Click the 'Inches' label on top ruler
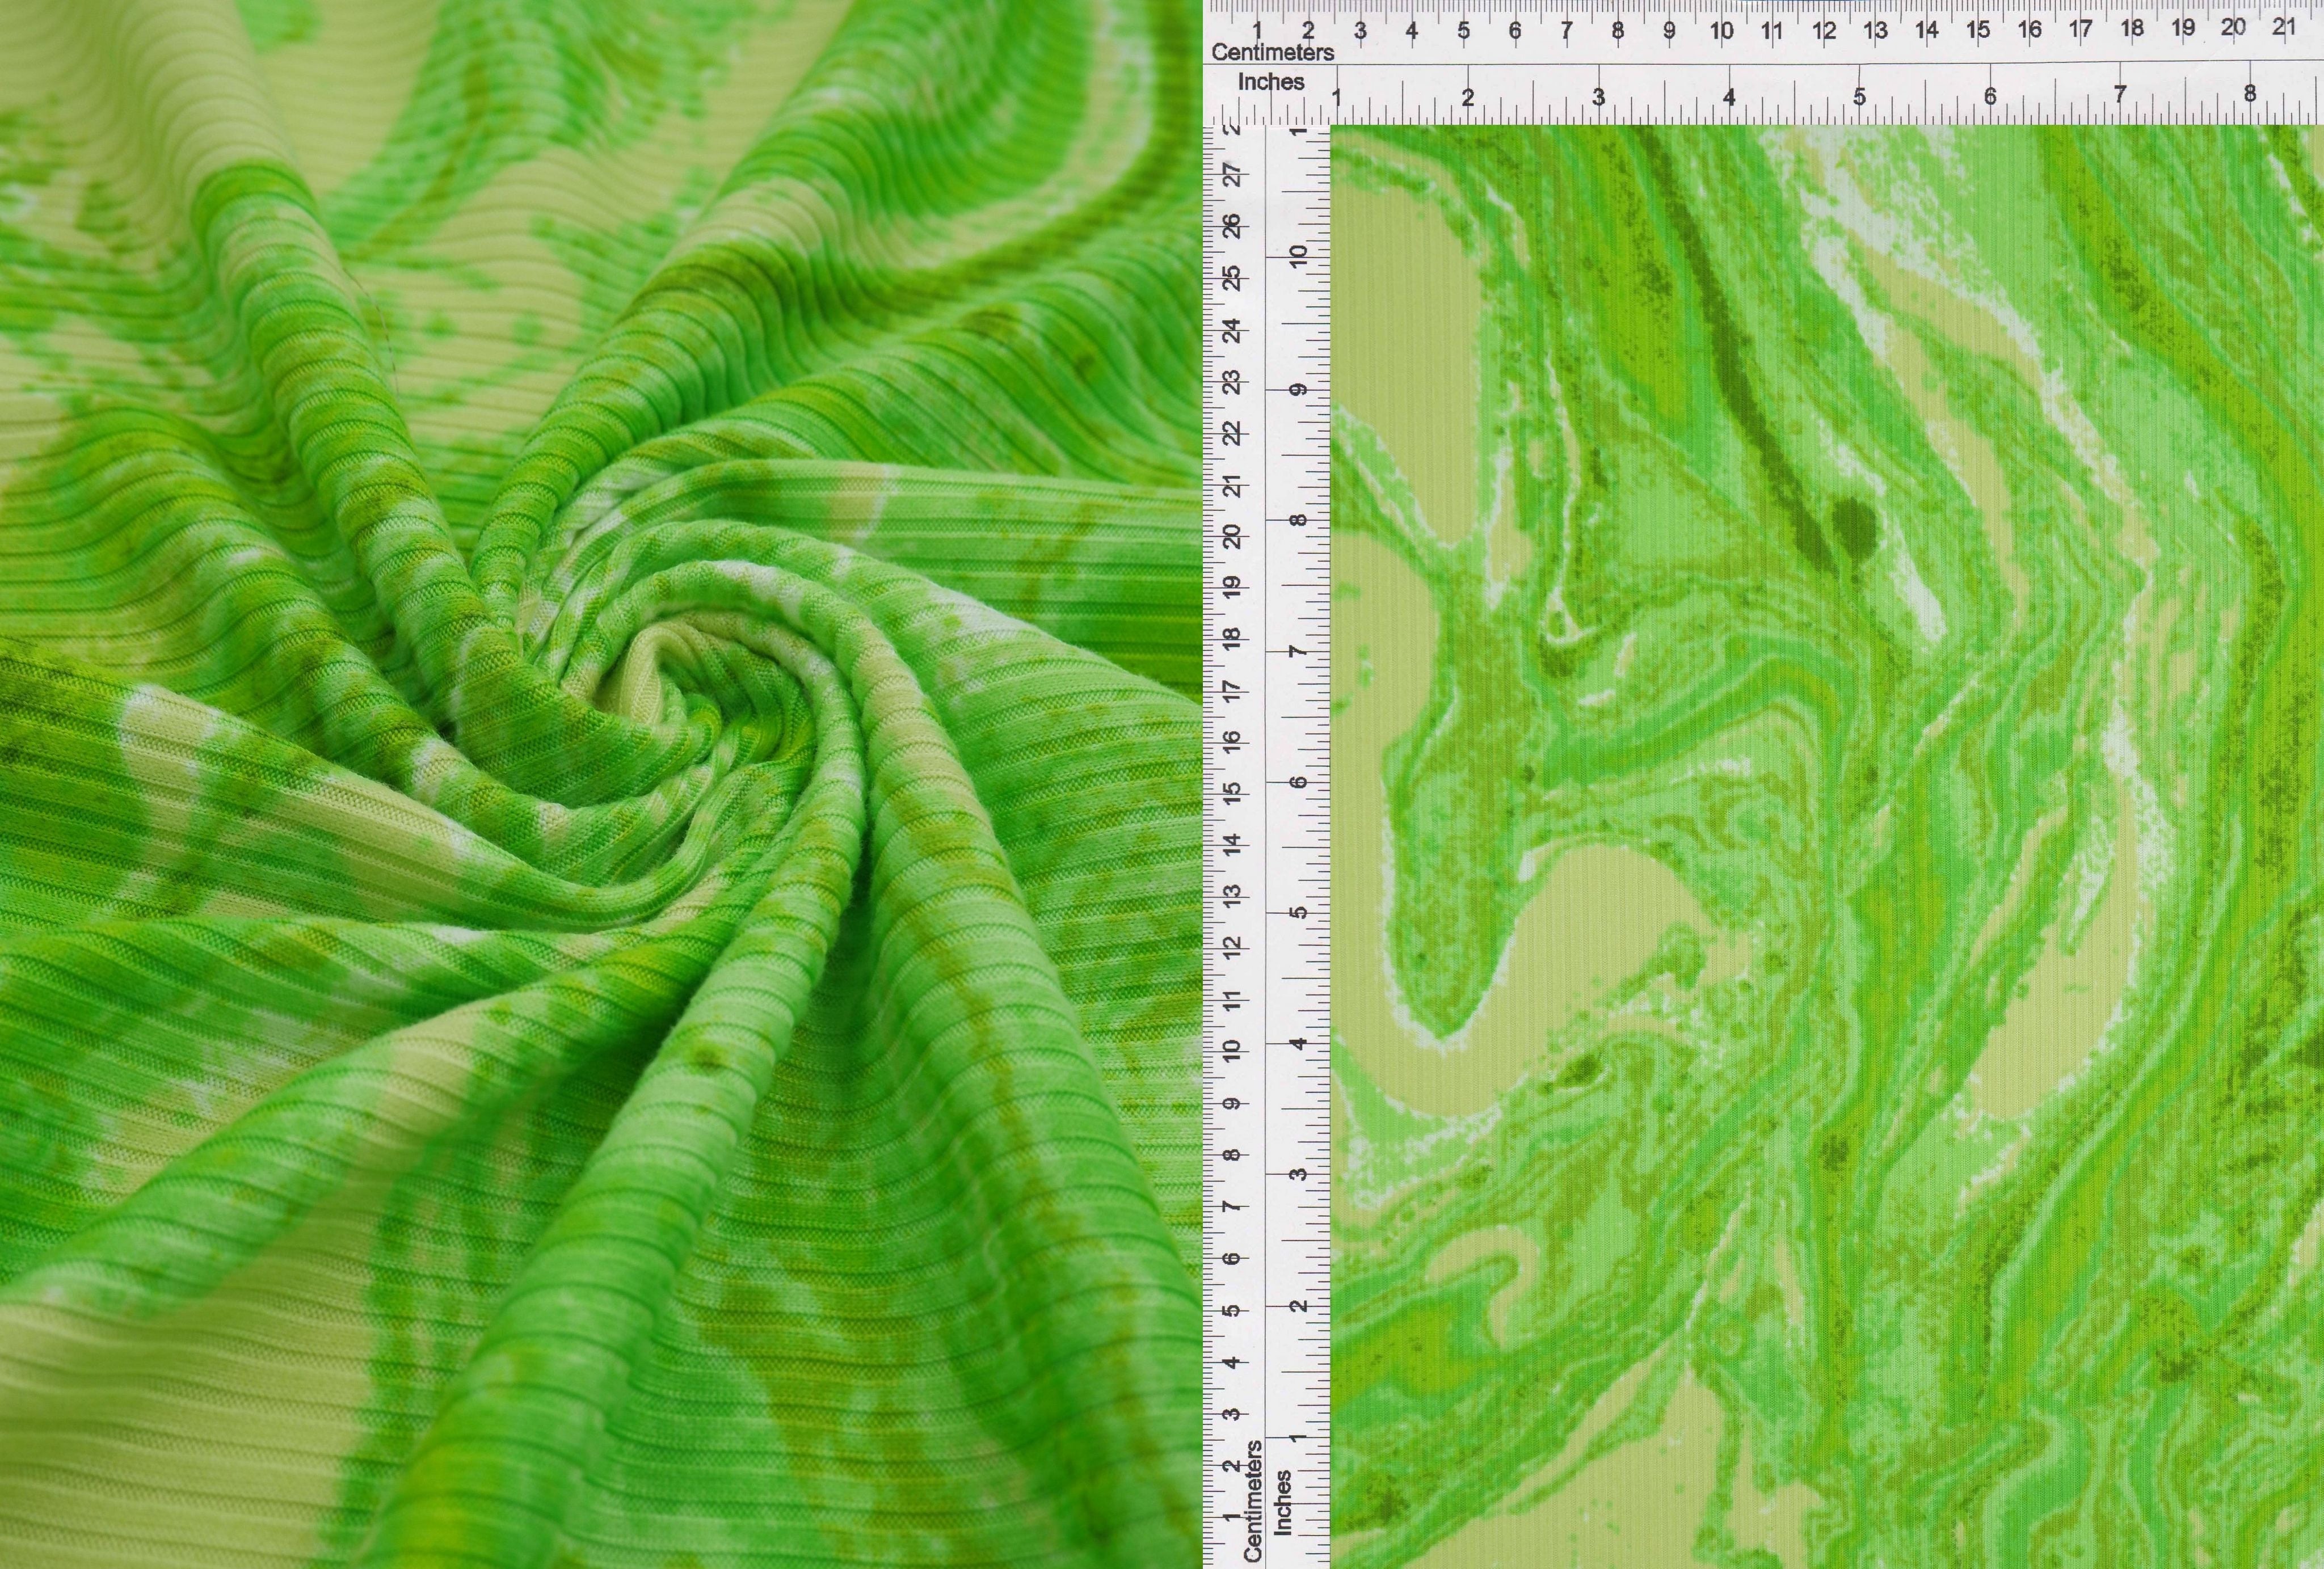The image size is (2324, 1569). (1270, 82)
